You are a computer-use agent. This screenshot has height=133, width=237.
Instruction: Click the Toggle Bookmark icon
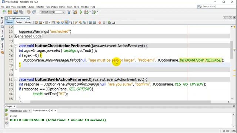[85, 23]
